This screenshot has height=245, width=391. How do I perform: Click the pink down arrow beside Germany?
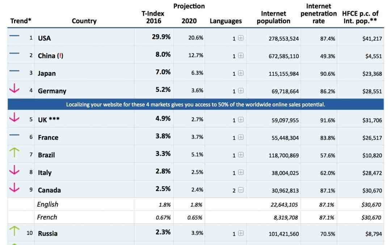click(14, 88)
